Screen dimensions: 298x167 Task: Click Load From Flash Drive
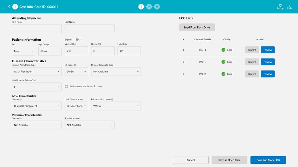pos(197,27)
